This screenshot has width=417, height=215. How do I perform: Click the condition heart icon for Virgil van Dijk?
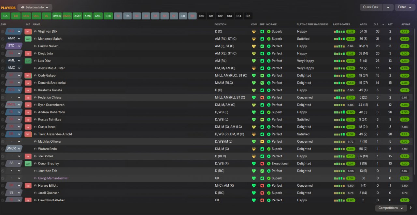254,32
